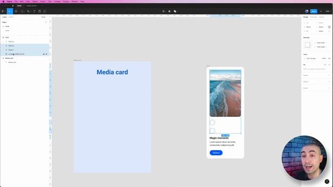Open the Cards page dropdown
333x187 pixels.
pos(43,17)
